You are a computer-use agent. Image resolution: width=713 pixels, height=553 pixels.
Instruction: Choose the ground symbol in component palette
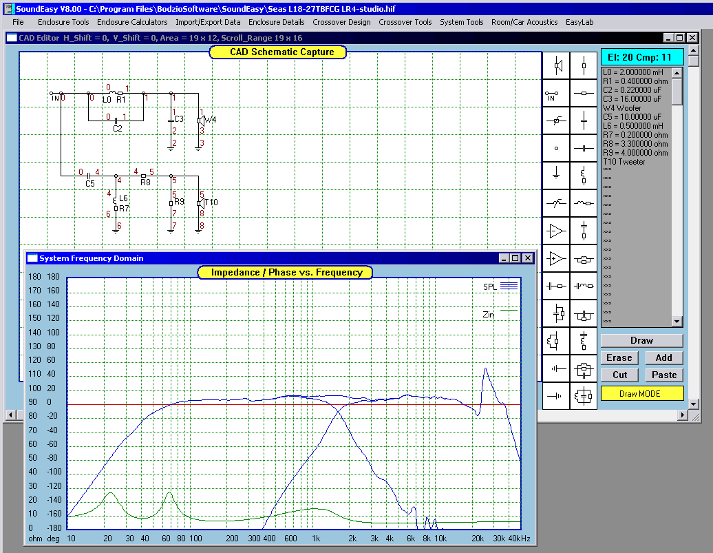tap(556, 176)
